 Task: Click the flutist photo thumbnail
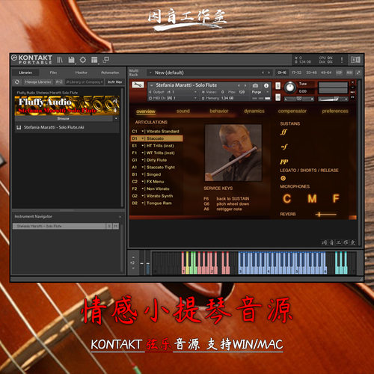pyautogui.click(x=233, y=153)
